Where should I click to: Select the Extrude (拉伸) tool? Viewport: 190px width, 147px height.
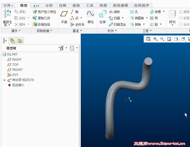pos(102,17)
